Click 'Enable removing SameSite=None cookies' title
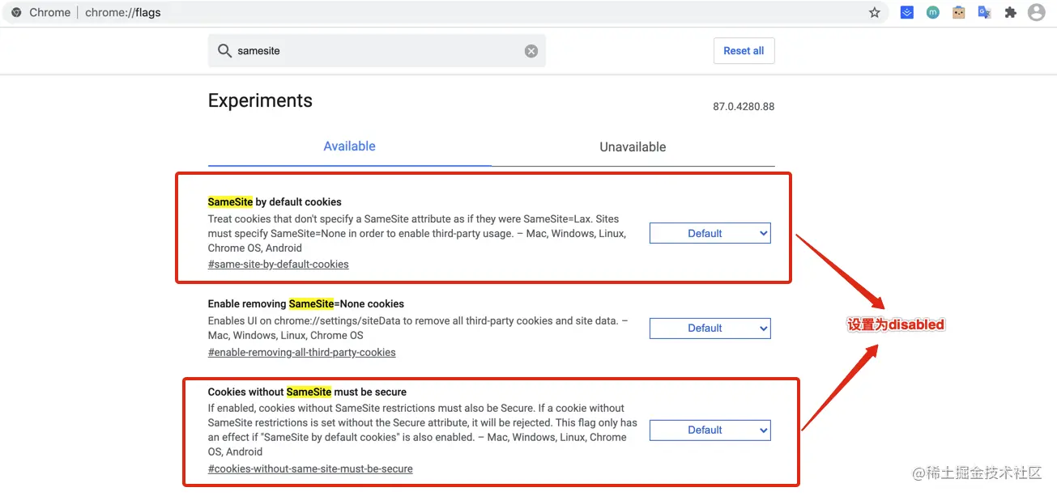 click(x=306, y=303)
